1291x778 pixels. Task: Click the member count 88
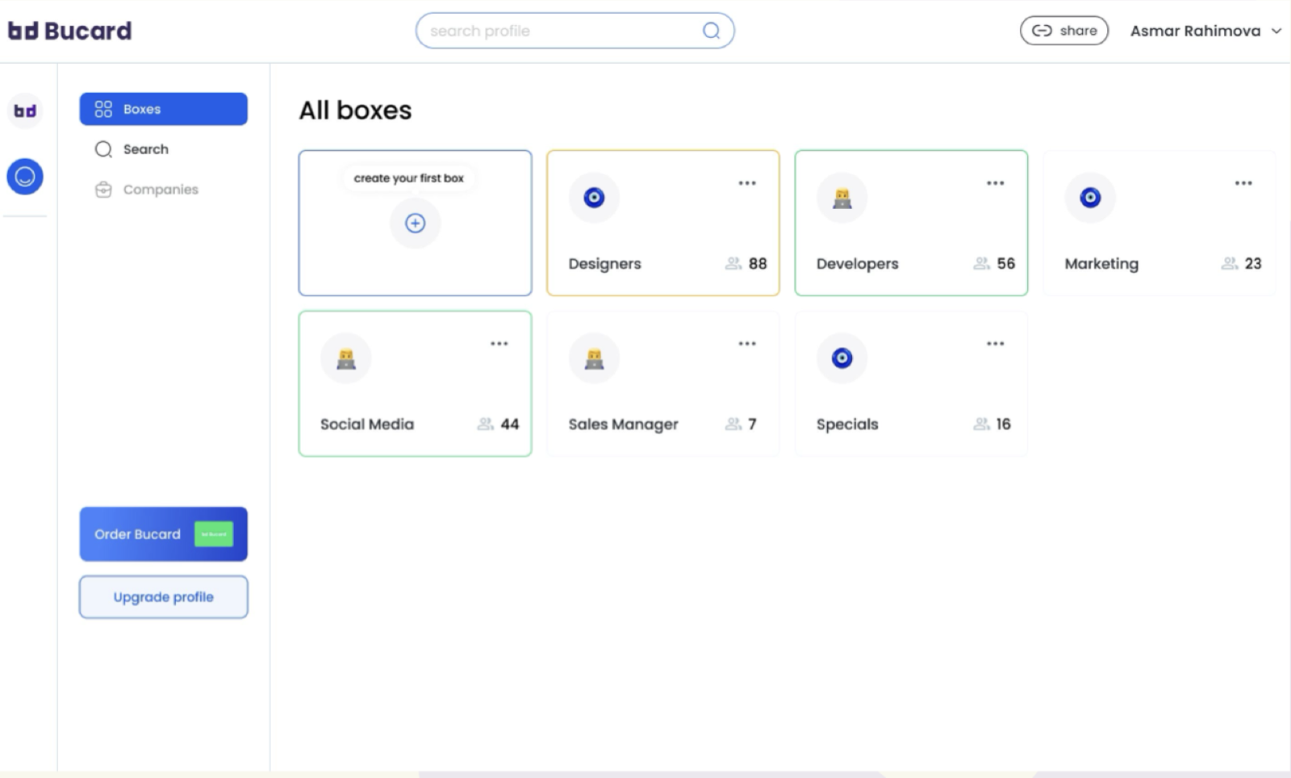(758, 263)
